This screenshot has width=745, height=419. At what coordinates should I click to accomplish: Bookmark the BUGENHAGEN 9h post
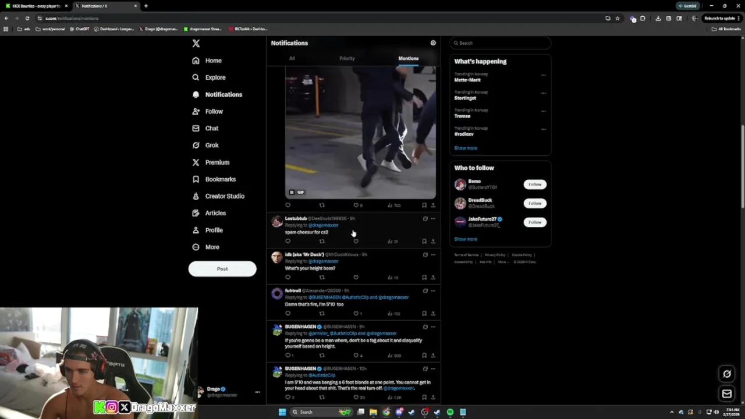(424, 355)
